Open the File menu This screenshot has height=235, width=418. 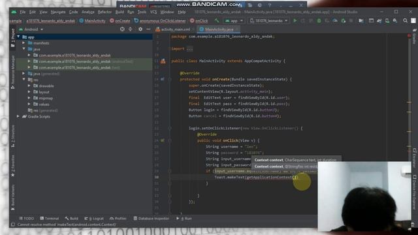click(x=23, y=12)
